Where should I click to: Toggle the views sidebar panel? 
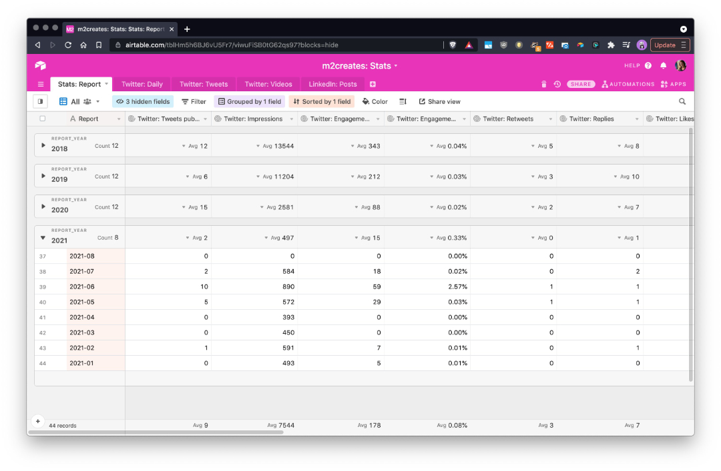41,101
